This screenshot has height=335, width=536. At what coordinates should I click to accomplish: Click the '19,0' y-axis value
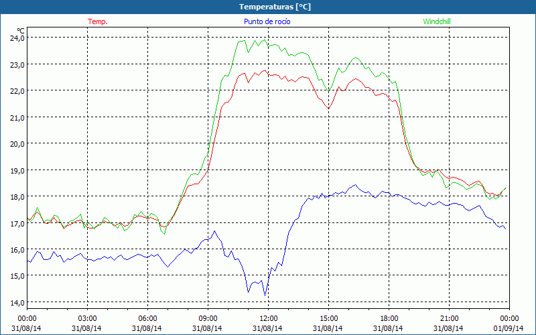pos(17,170)
